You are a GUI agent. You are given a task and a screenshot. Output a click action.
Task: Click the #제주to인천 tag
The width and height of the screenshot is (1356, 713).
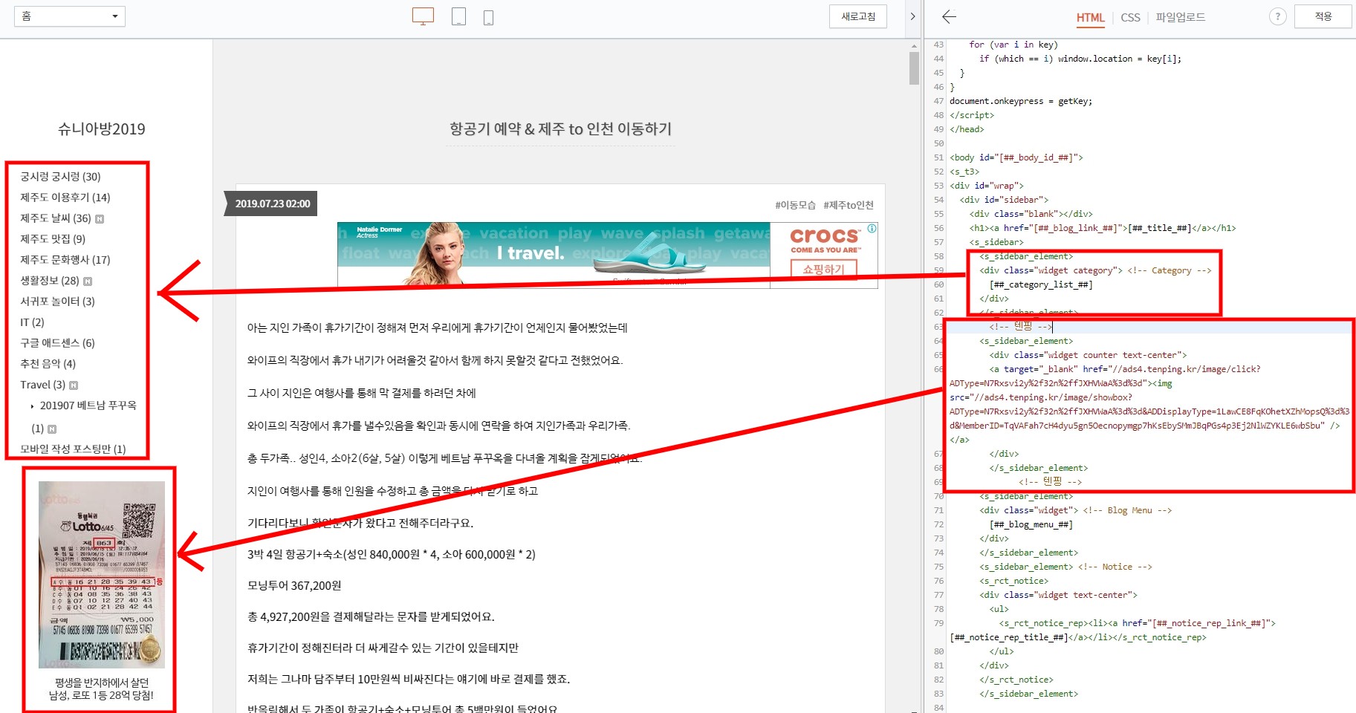tap(849, 205)
